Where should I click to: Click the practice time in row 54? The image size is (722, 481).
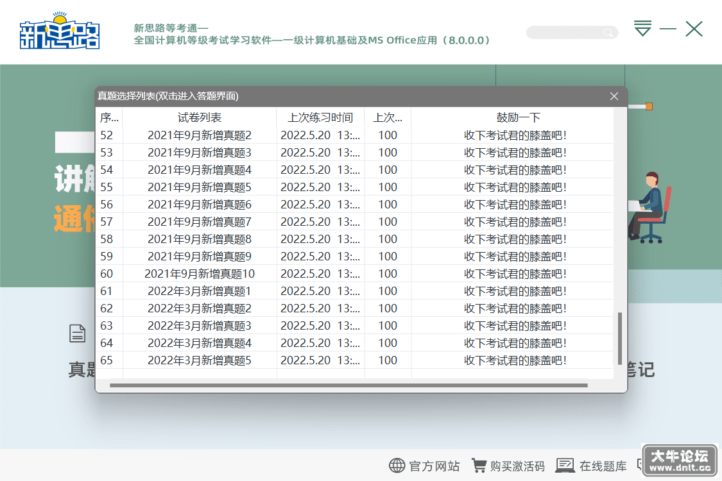[x=320, y=170]
